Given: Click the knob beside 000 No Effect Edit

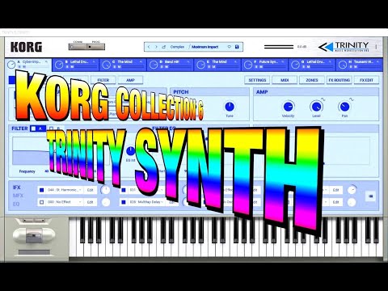Looking at the screenshot, I should point(106,202).
